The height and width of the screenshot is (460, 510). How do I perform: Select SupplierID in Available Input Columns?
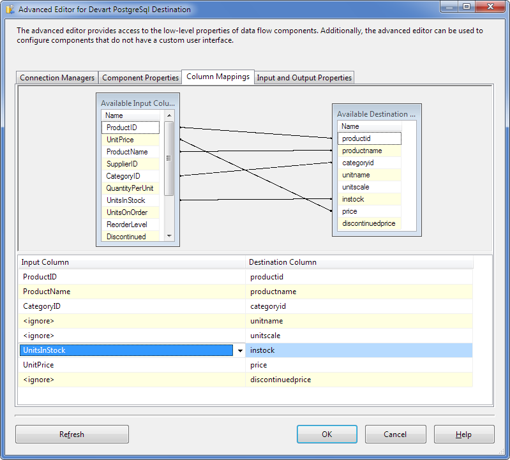click(122, 164)
